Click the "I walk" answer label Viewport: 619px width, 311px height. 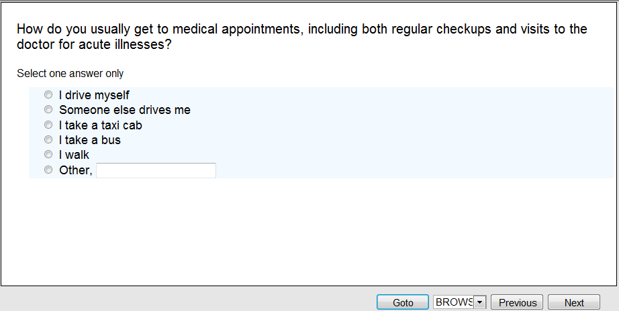coord(74,155)
